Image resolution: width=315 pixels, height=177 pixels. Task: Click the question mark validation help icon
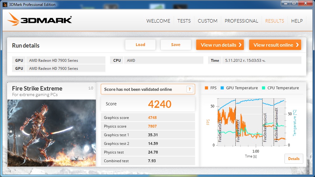(190, 89)
